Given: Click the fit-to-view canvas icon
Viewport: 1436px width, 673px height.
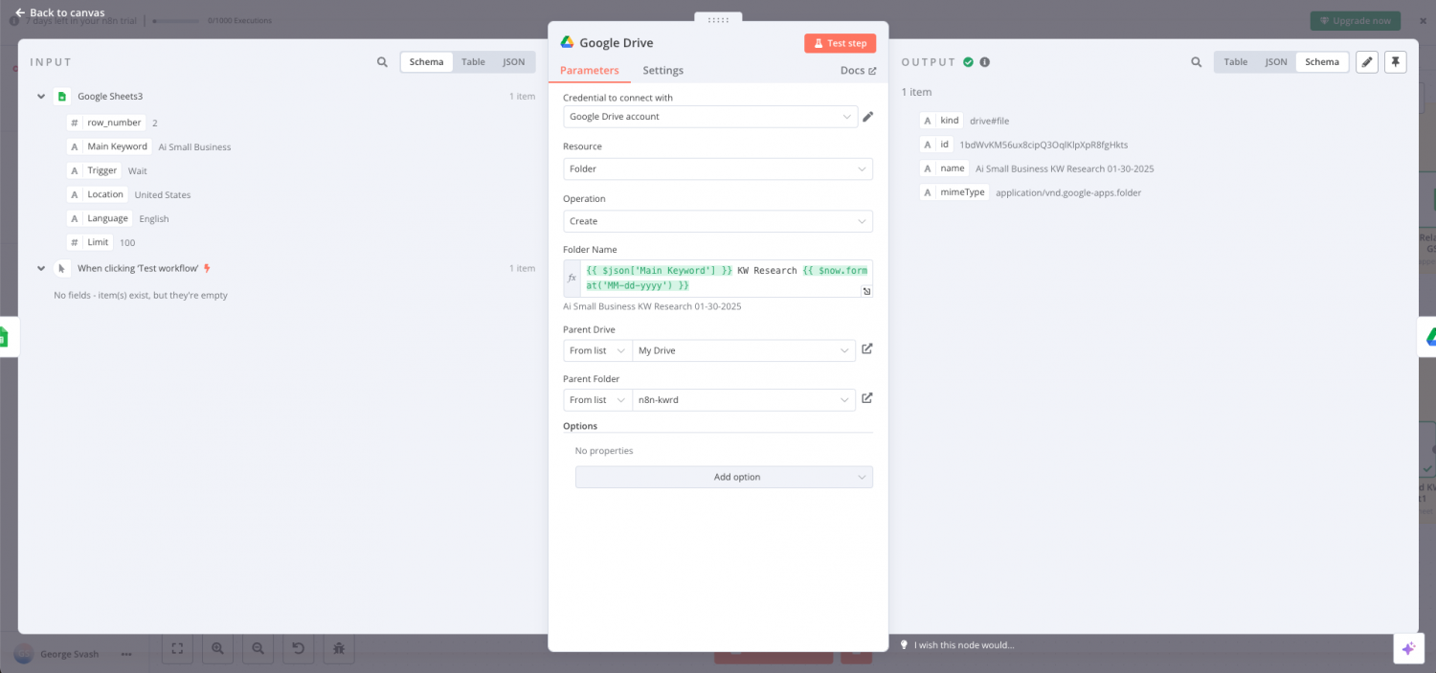Looking at the screenshot, I should [x=177, y=648].
